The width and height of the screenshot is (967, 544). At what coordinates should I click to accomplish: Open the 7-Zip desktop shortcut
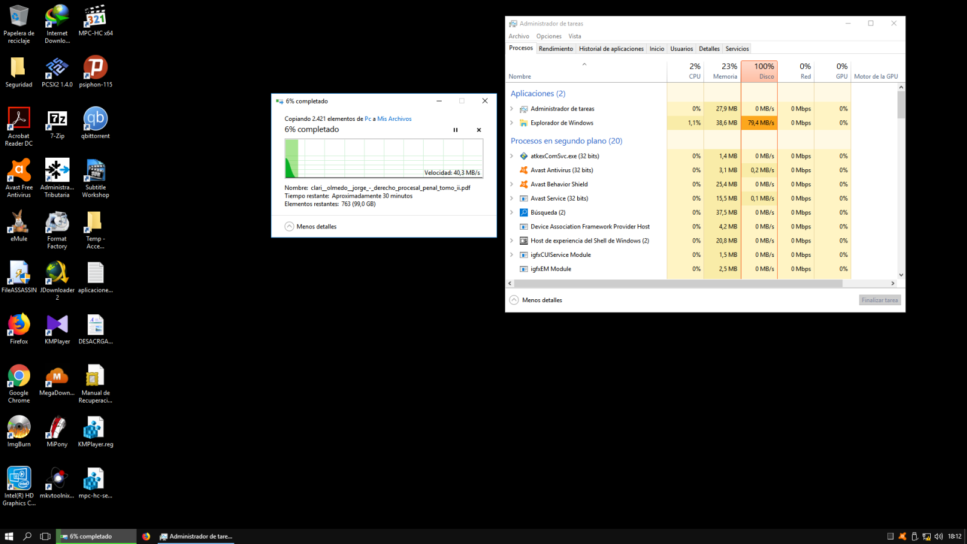(x=57, y=120)
